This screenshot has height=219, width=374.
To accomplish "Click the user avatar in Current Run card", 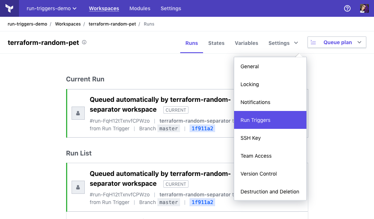I will pyautogui.click(x=78, y=113).
